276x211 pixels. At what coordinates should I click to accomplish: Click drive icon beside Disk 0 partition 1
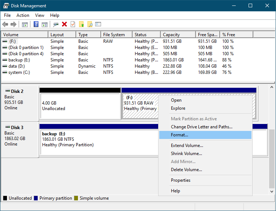point(5,48)
